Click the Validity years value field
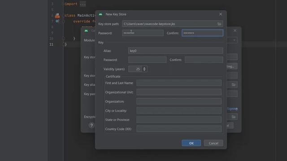The image size is (287, 161). pos(135,69)
